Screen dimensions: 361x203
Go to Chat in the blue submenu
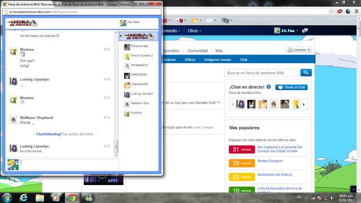pos(244,60)
